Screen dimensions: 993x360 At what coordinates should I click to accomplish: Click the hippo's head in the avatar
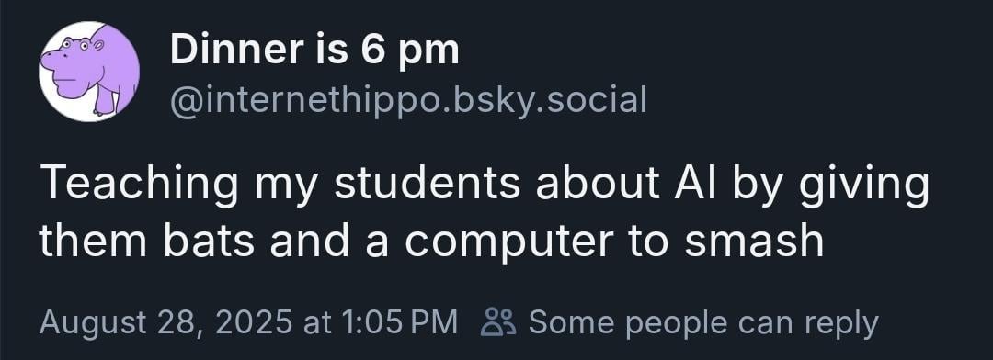point(72,63)
